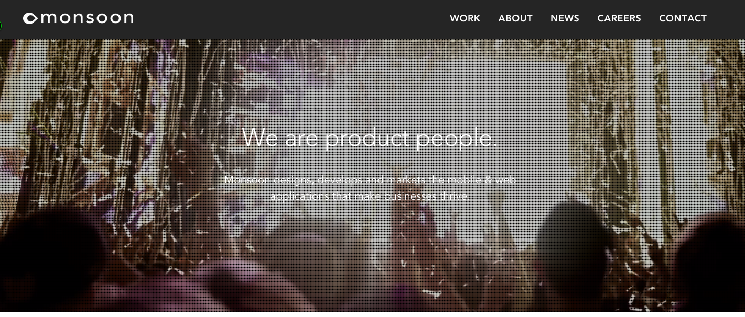Viewport: 745px width, 317px height.
Task: Visit the CAREERS page
Action: click(x=619, y=18)
